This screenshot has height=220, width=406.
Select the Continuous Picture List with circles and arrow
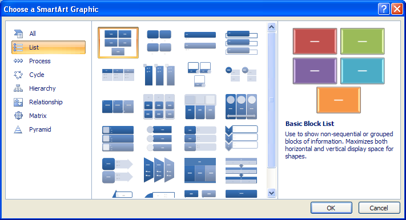coord(241,107)
